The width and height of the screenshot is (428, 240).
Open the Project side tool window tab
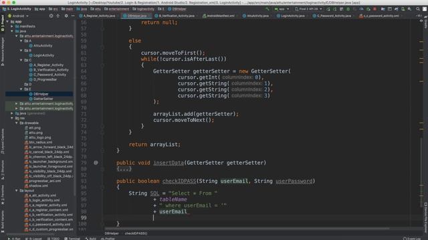click(3, 23)
